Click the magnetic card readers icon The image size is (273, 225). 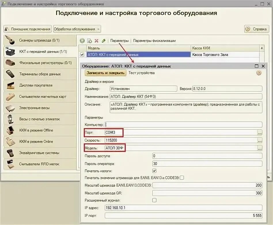10,96
